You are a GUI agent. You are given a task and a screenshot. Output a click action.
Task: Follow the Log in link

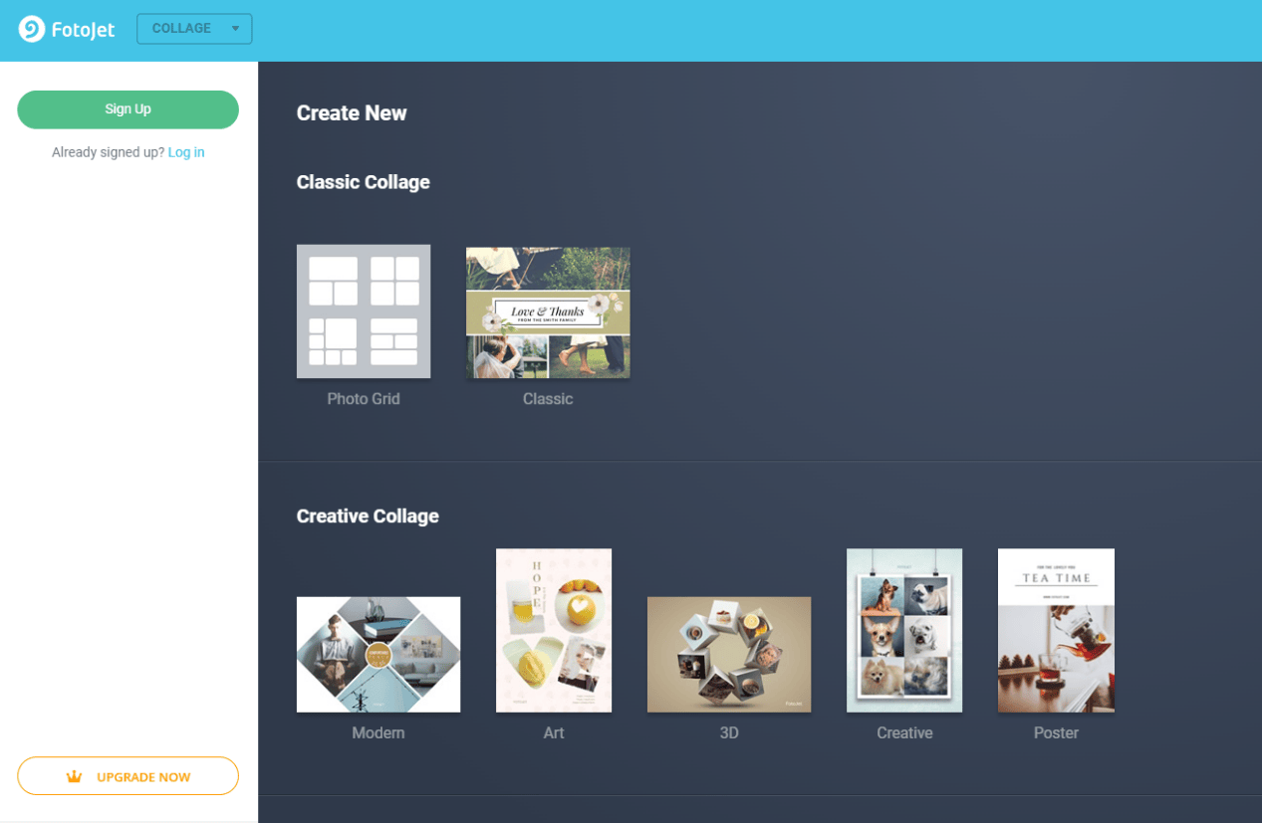[186, 152]
